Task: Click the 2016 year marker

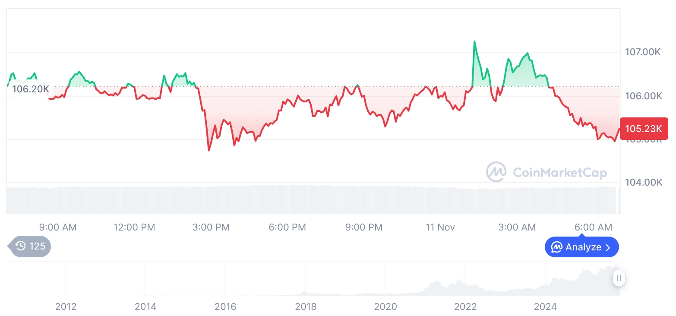Action: (x=225, y=307)
